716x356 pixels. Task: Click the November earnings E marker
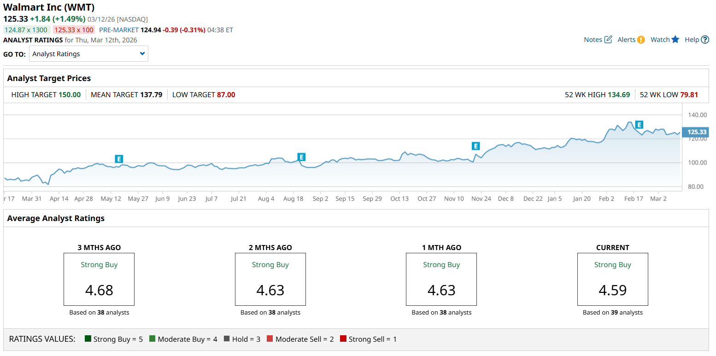475,146
